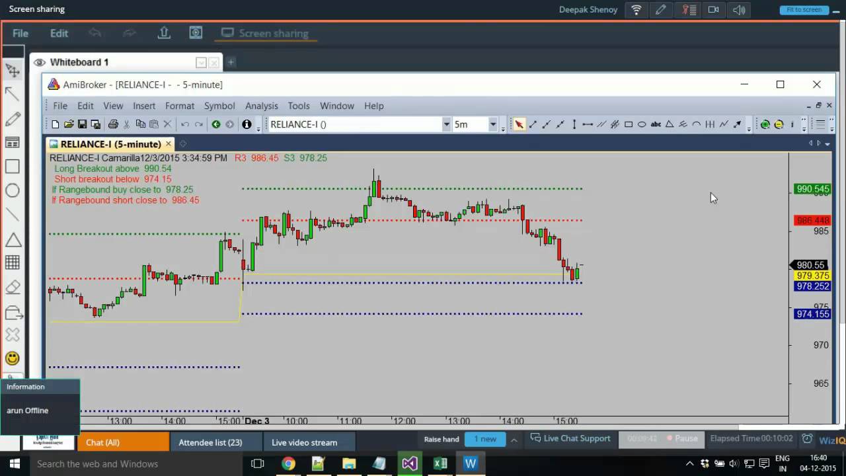Select the arrow pointer drawing tool
The image size is (846, 476).
click(x=519, y=124)
